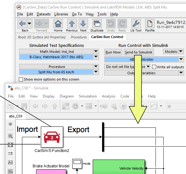Open the Simulink Library Browser icon
Screen dimensions: 186x174
pyautogui.click(x=66, y=106)
